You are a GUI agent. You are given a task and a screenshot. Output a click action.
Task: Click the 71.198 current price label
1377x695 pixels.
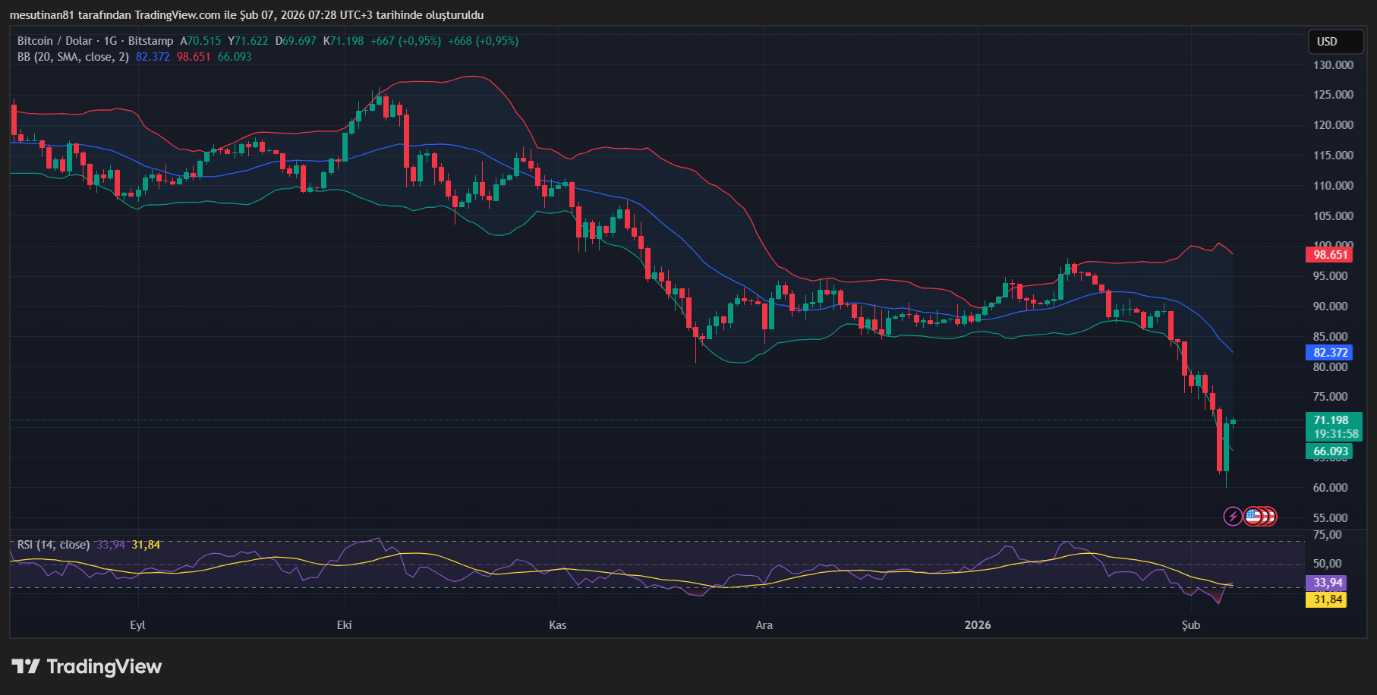point(1329,419)
